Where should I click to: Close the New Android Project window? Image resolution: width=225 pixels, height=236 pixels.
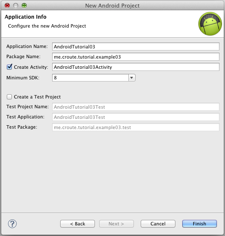(x=7, y=6)
